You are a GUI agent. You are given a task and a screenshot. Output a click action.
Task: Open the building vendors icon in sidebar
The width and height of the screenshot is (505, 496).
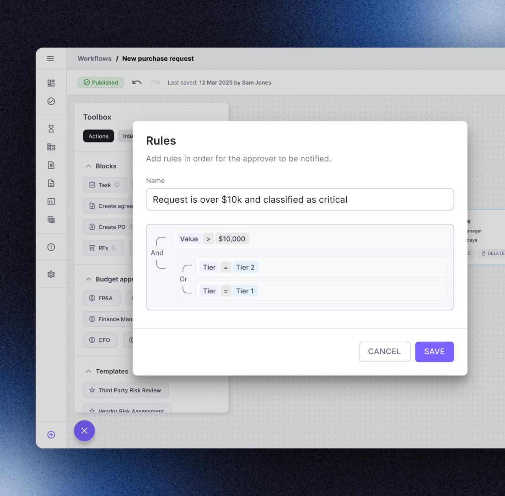tap(51, 147)
